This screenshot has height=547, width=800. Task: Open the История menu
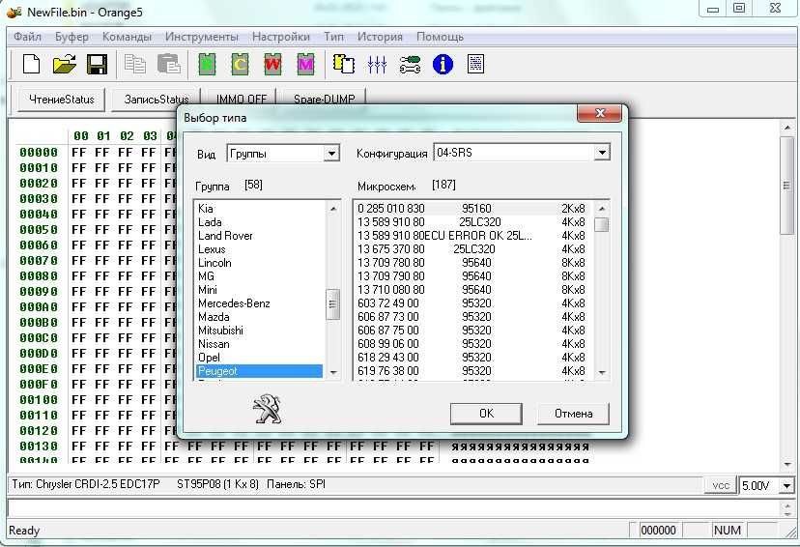click(x=380, y=37)
